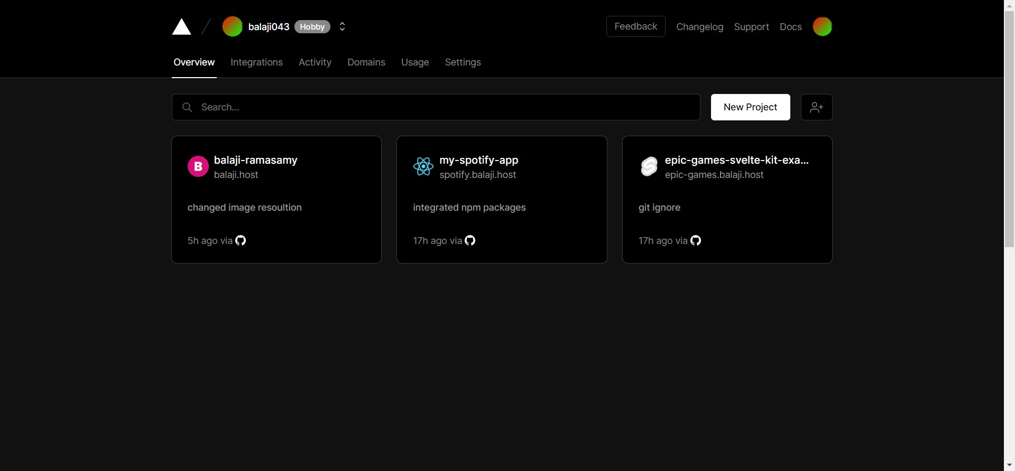Click the invite team member icon
The height and width of the screenshot is (471, 1015).
click(x=816, y=107)
